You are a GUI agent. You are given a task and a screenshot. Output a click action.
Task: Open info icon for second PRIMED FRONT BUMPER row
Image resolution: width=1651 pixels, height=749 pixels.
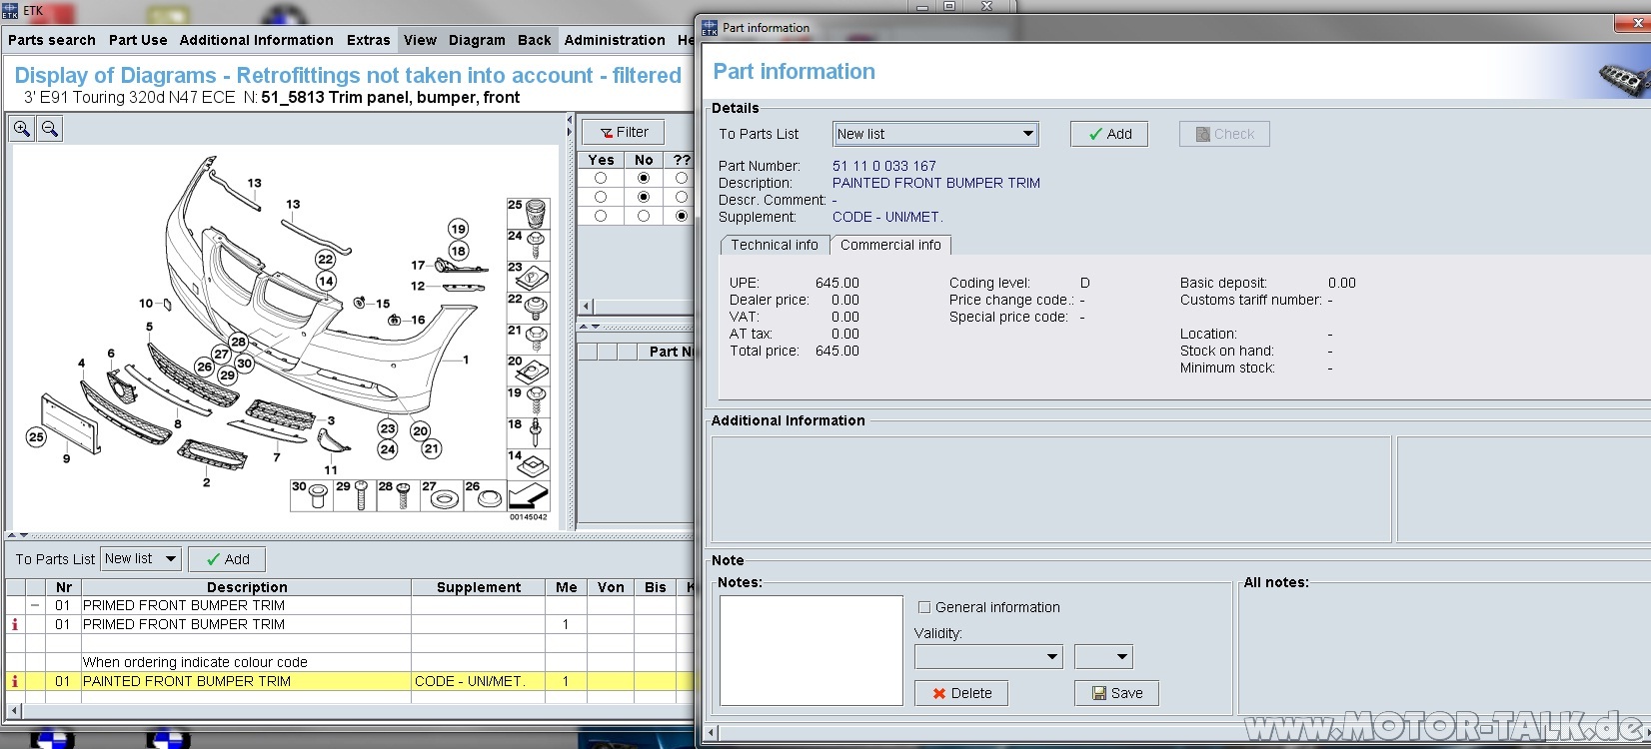(14, 624)
